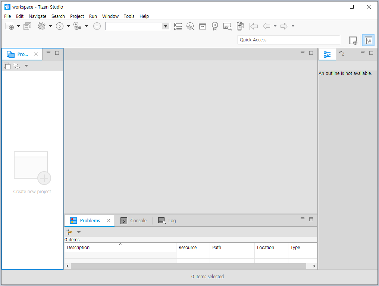Click the Emulator Manager device icon
Screen dimensions: 379x286
pos(240,26)
